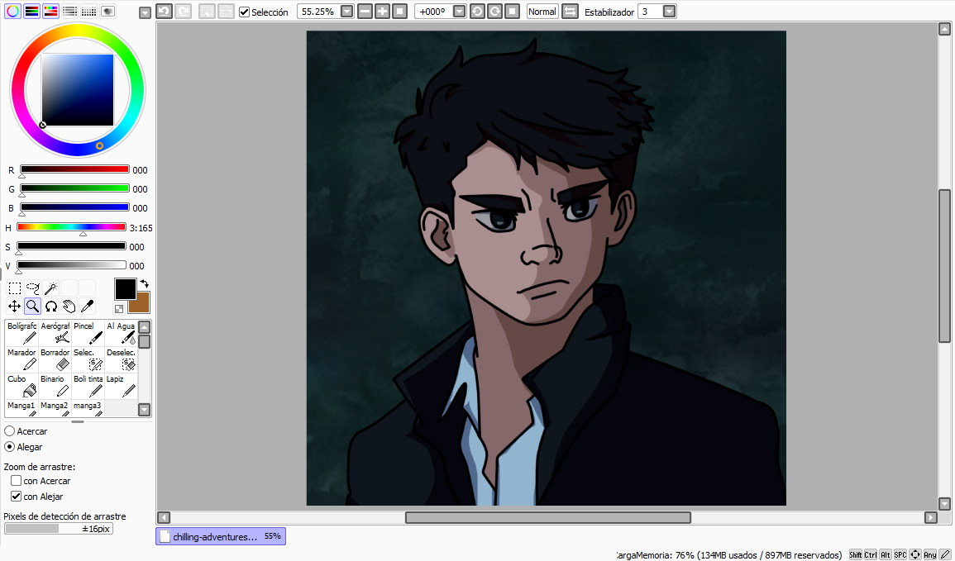This screenshot has width=955, height=561.
Task: Select the Lapiz brush
Action: (121, 386)
